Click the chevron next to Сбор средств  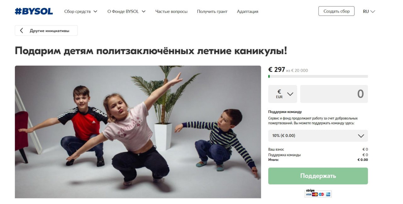click(95, 11)
